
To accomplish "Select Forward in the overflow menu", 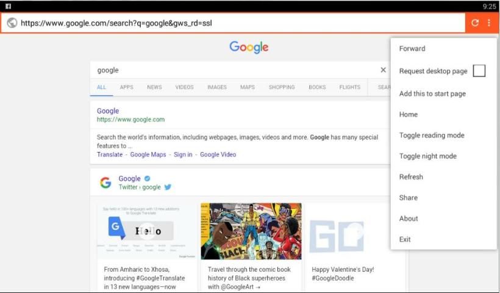I will [x=412, y=49].
